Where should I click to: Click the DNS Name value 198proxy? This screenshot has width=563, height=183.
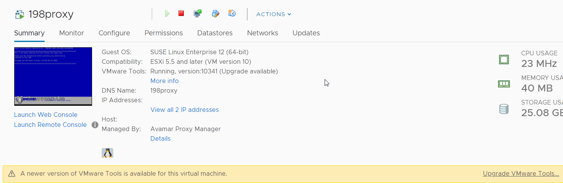pos(164,90)
